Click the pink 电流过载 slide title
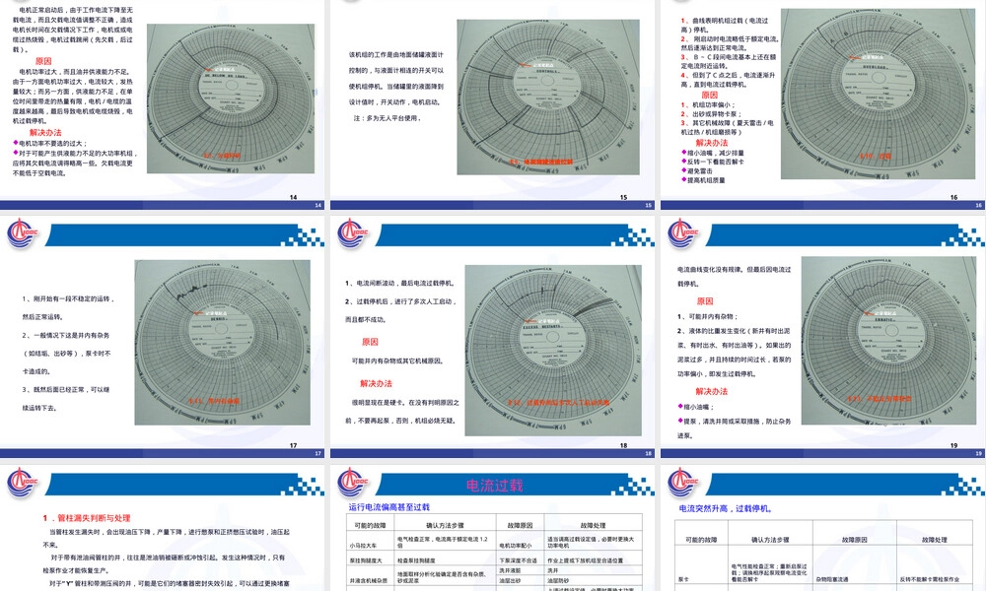986x591 pixels. tap(494, 486)
